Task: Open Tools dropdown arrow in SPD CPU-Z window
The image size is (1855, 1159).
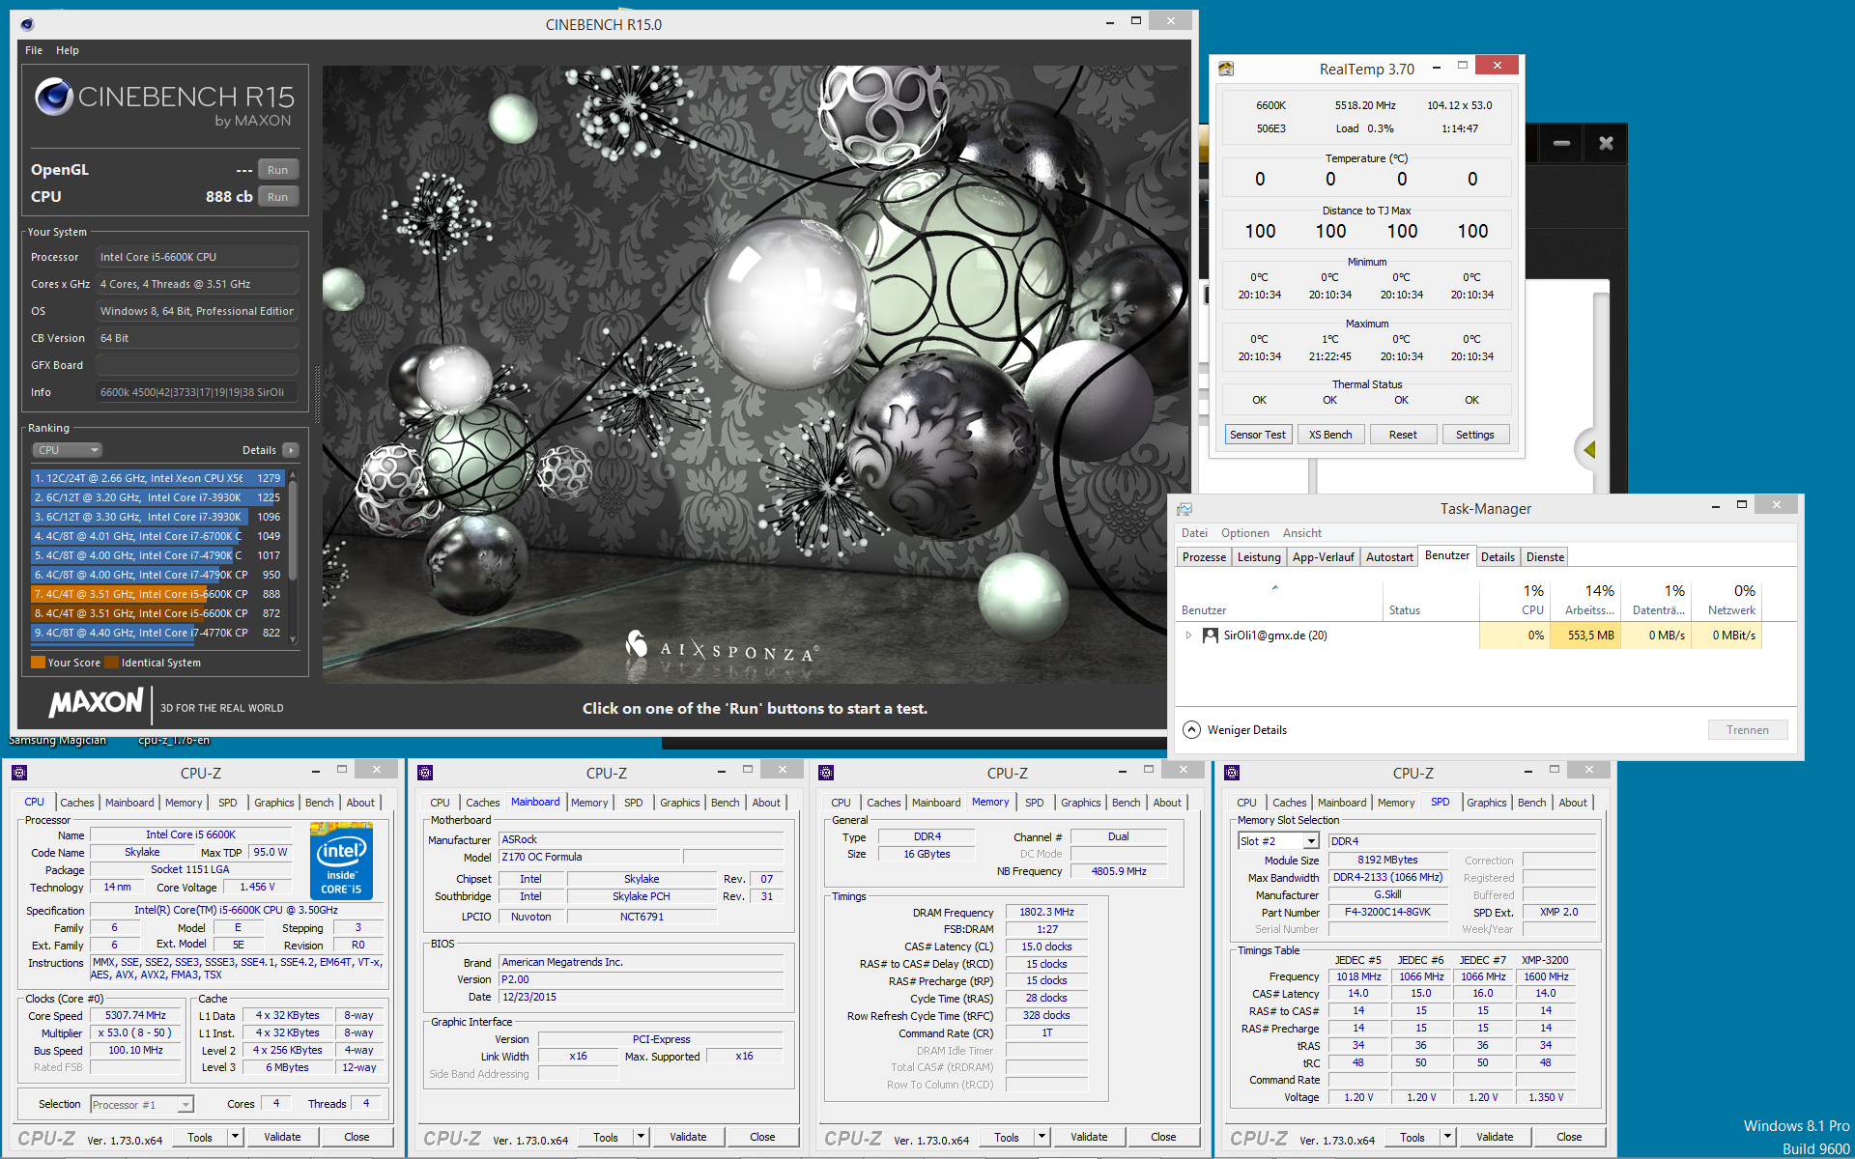Action: 1447,1137
